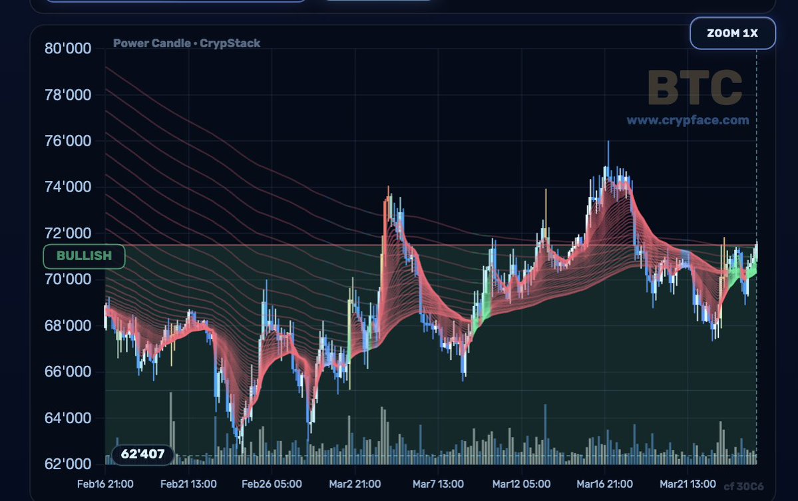Click the 78'000 price axis label
This screenshot has height=501, width=798.
click(x=68, y=94)
